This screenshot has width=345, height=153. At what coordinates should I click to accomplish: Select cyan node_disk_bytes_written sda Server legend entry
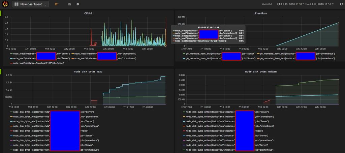coord(225,121)
